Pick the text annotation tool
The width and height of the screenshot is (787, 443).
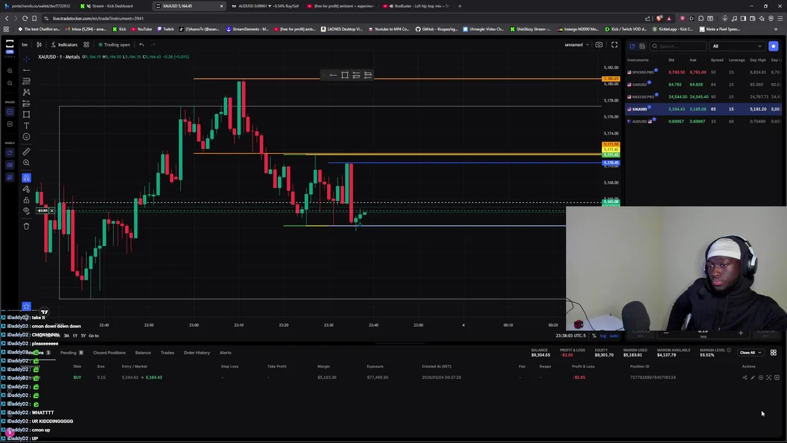(26, 126)
